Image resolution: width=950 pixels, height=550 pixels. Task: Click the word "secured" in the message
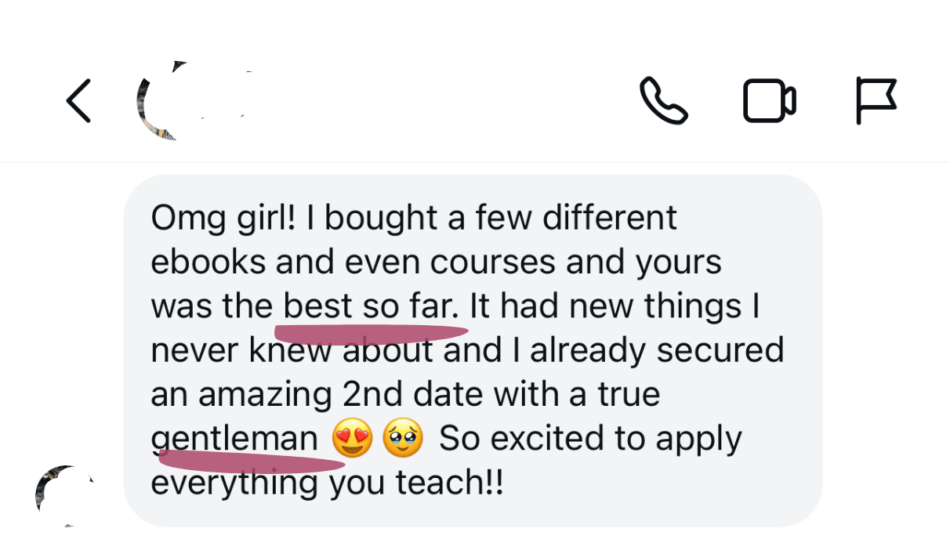(x=720, y=350)
